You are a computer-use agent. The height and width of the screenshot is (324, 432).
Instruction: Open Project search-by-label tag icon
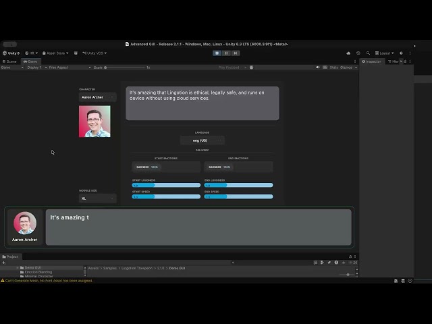[329, 263]
